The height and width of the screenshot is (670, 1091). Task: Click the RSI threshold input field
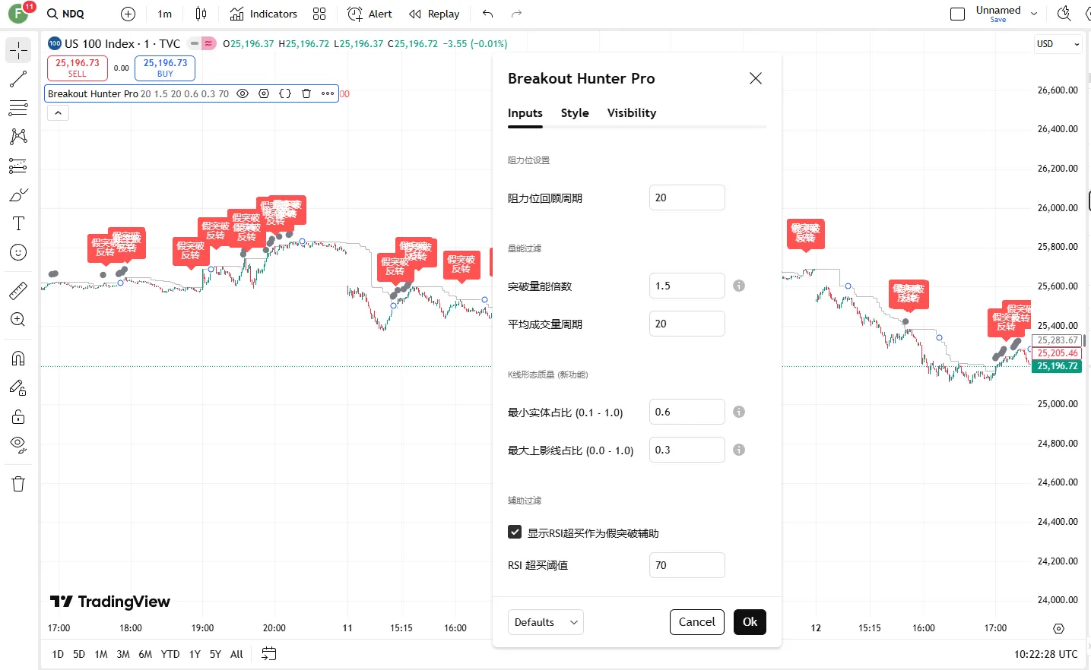tap(687, 565)
